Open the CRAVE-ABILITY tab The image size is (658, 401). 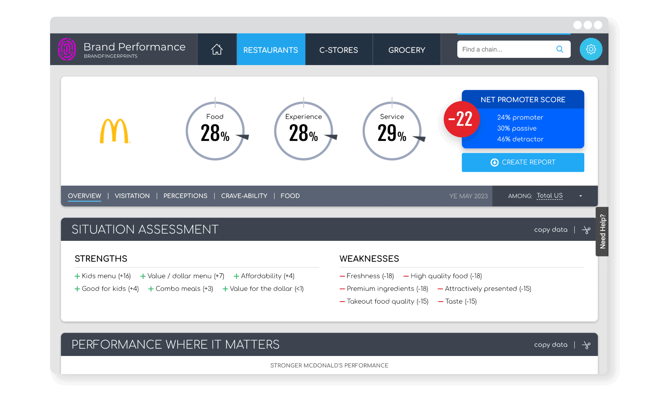click(x=244, y=196)
